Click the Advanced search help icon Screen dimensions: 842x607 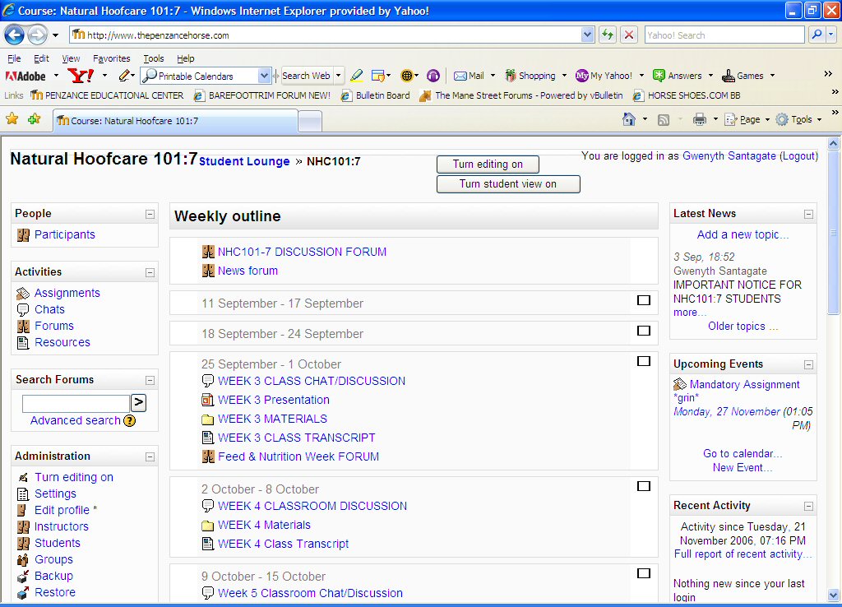(129, 421)
